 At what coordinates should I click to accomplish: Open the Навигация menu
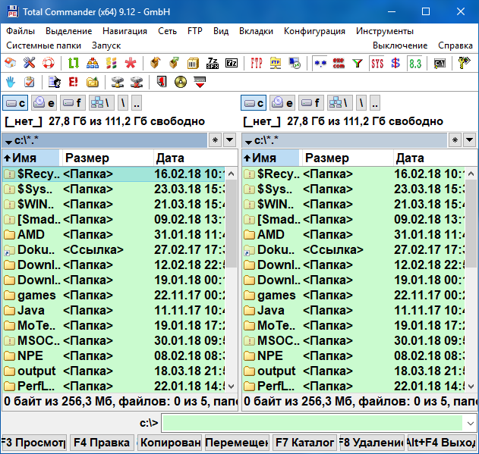[125, 31]
